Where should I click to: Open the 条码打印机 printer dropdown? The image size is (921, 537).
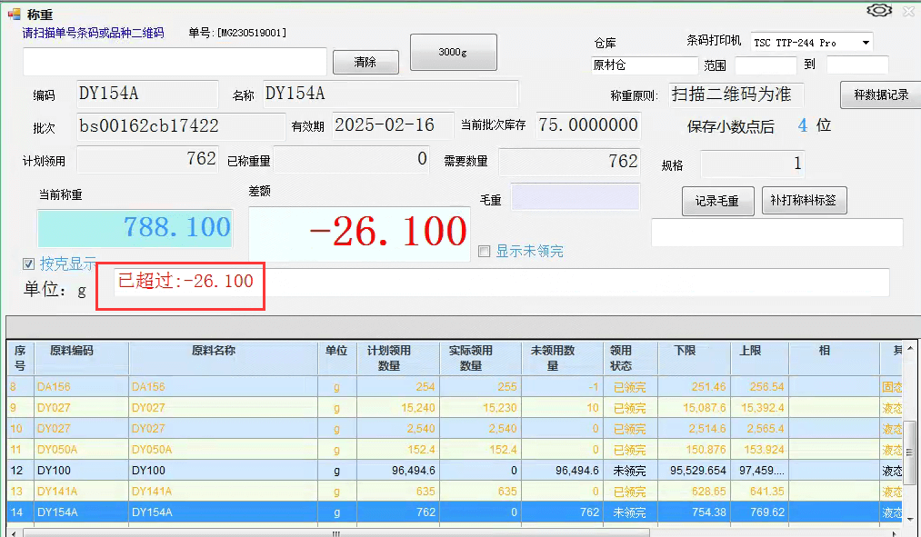(866, 43)
